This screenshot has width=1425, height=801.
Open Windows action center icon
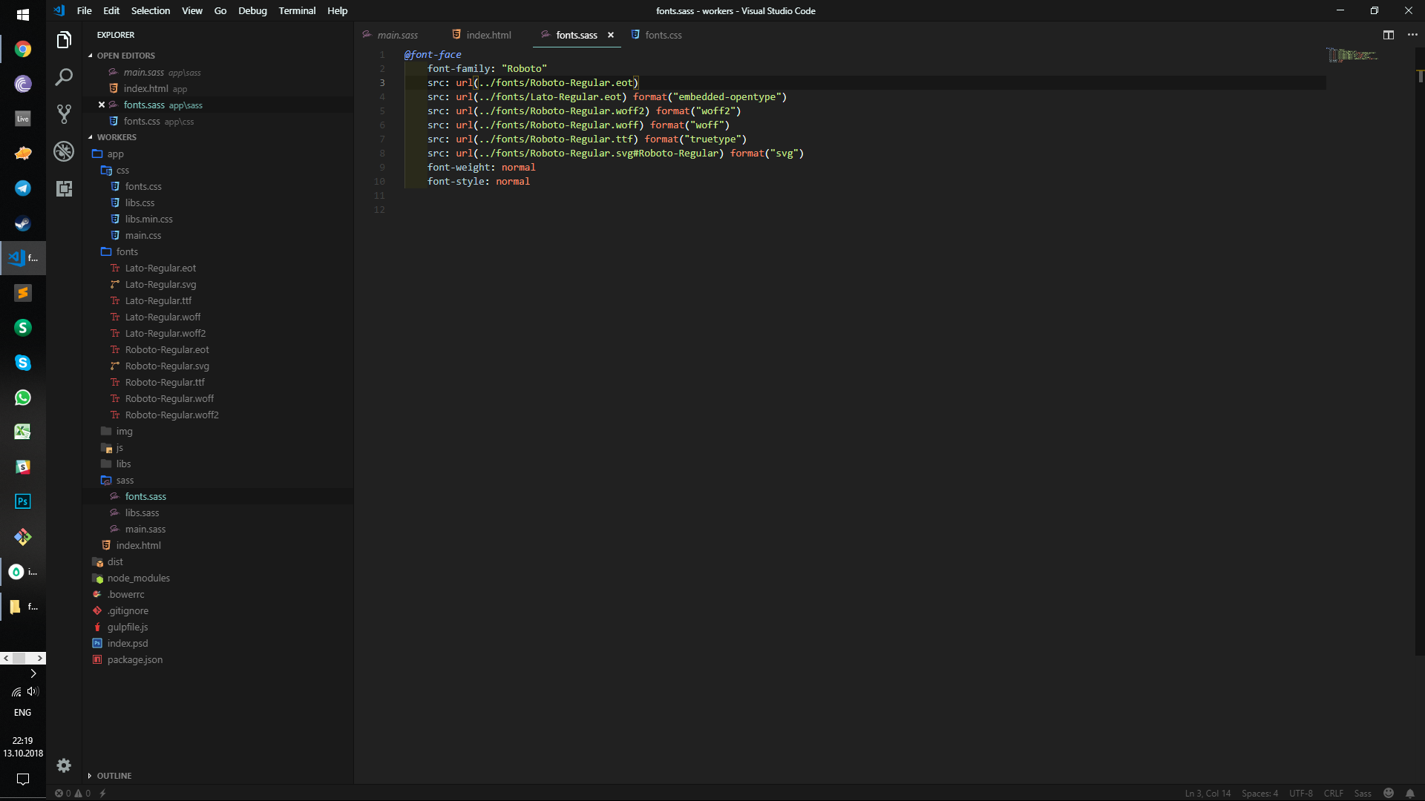click(23, 779)
